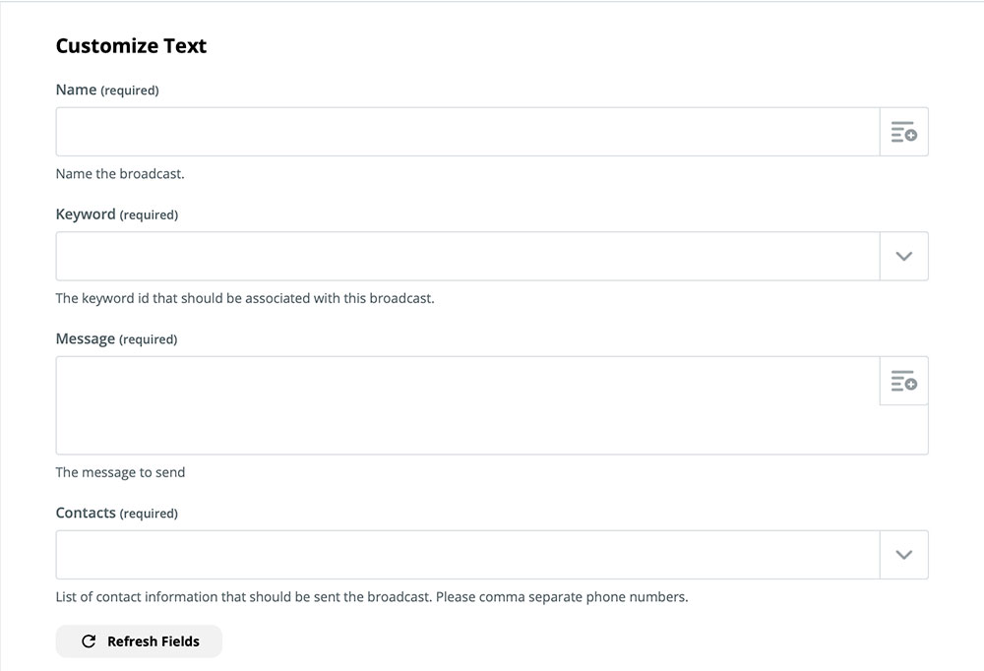Click inside the Contacts combo box field
Screen dimensions: 984x671
coord(467,555)
